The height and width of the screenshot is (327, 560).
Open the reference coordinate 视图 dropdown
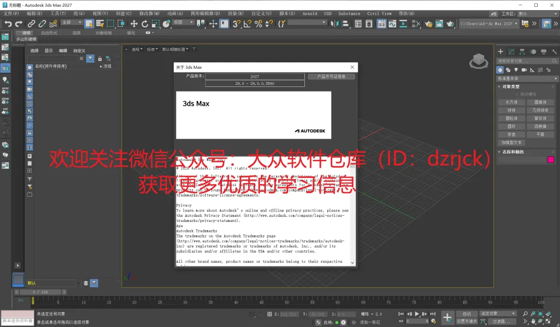[184, 22]
